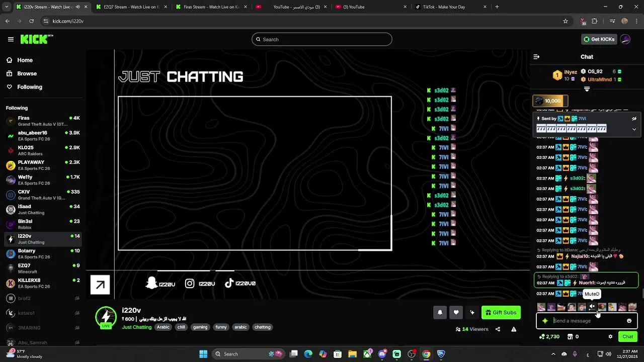Open KILLERX8 channel in sidebar
644x362 pixels.
(x=43, y=283)
